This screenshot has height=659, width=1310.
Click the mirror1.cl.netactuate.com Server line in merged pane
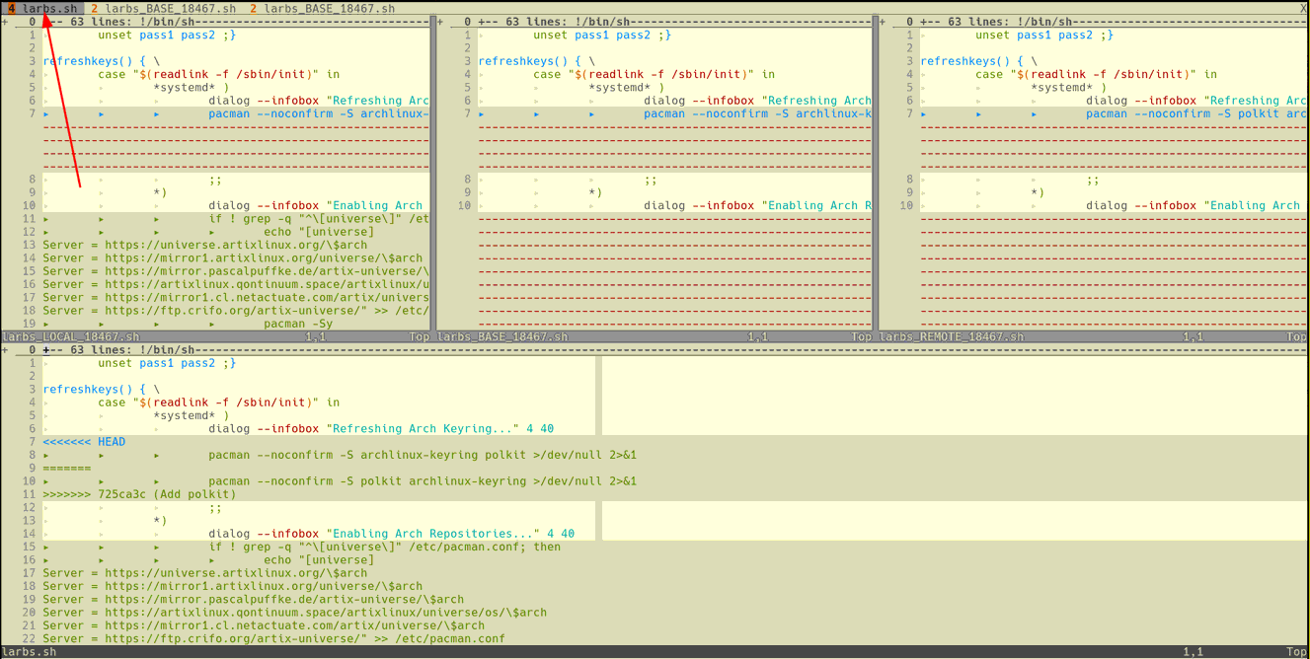[x=264, y=625]
